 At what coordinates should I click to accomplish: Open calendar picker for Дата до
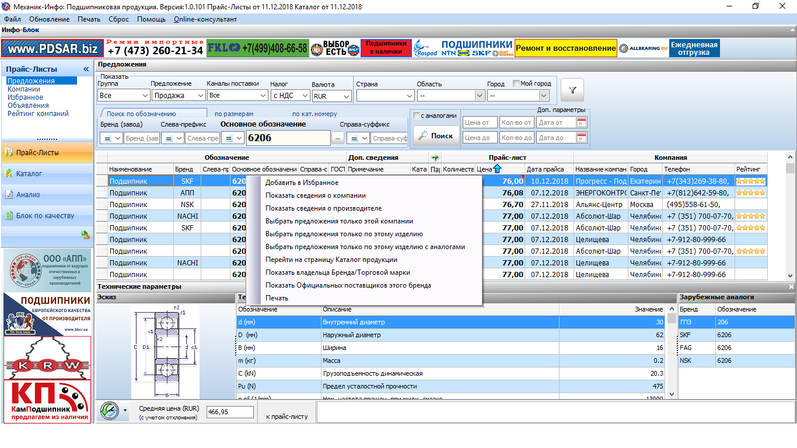[581, 138]
